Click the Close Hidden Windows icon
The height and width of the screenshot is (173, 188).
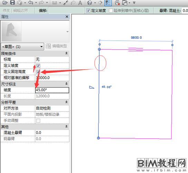[117, 3]
